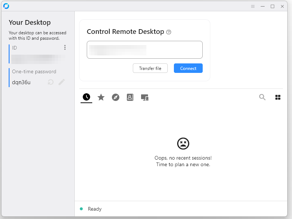
Task: Click the sad-face empty state icon
Action: point(183,144)
